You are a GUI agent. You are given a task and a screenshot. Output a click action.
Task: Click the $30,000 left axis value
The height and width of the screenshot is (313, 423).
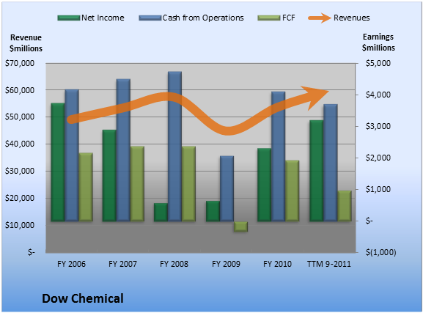click(20, 171)
